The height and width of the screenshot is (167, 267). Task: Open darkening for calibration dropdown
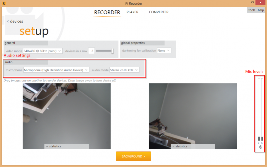coord(164,51)
